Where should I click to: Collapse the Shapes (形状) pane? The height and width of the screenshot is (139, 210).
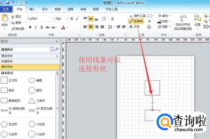(57, 41)
